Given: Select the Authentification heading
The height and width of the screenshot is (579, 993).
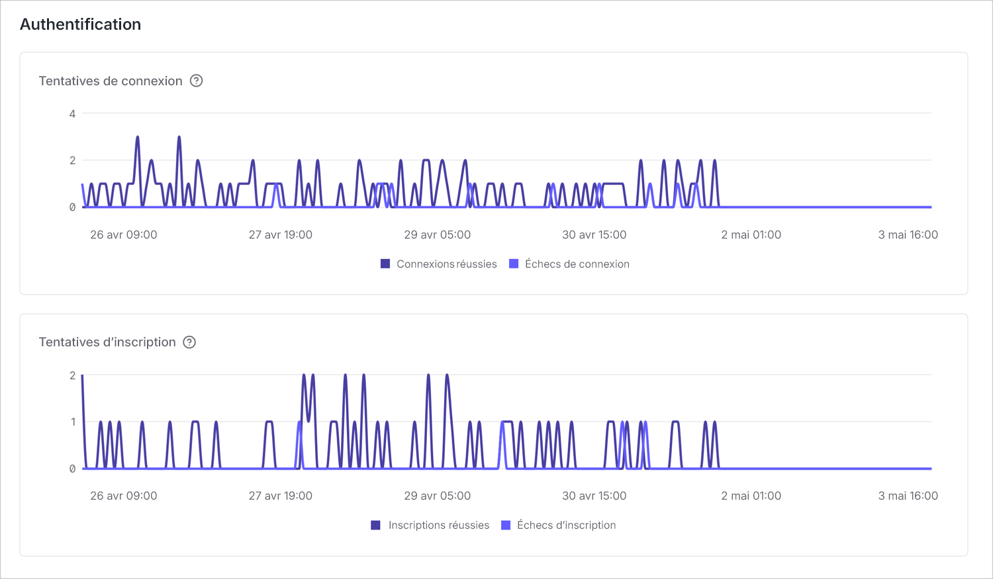Looking at the screenshot, I should [x=81, y=24].
